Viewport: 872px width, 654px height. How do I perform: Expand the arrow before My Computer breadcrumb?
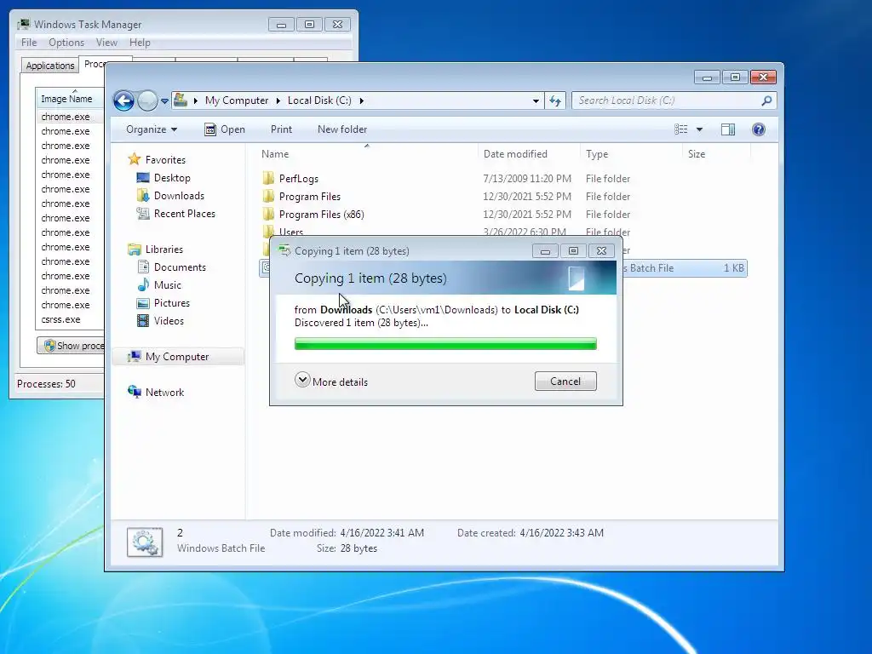coord(196,100)
